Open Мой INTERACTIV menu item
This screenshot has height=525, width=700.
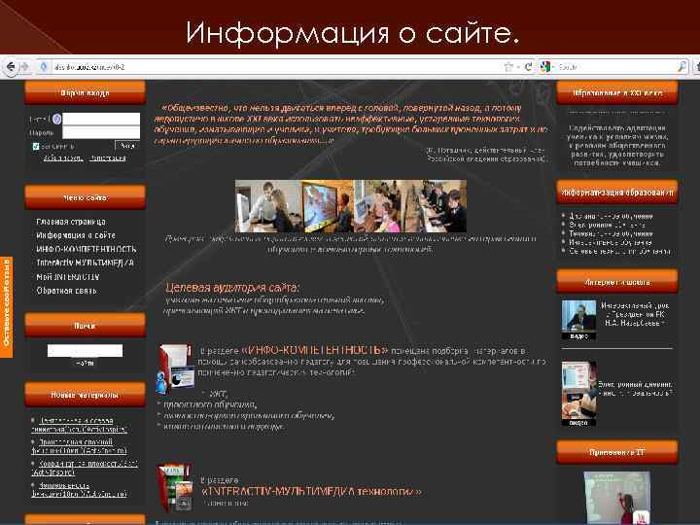tap(68, 277)
